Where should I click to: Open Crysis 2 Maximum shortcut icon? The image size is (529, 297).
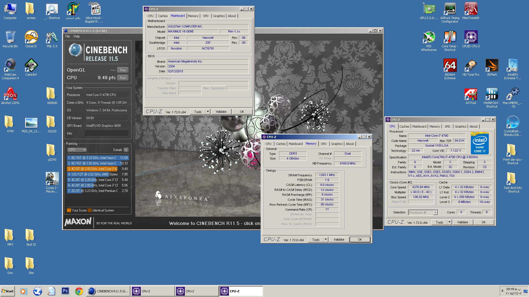pos(52,183)
